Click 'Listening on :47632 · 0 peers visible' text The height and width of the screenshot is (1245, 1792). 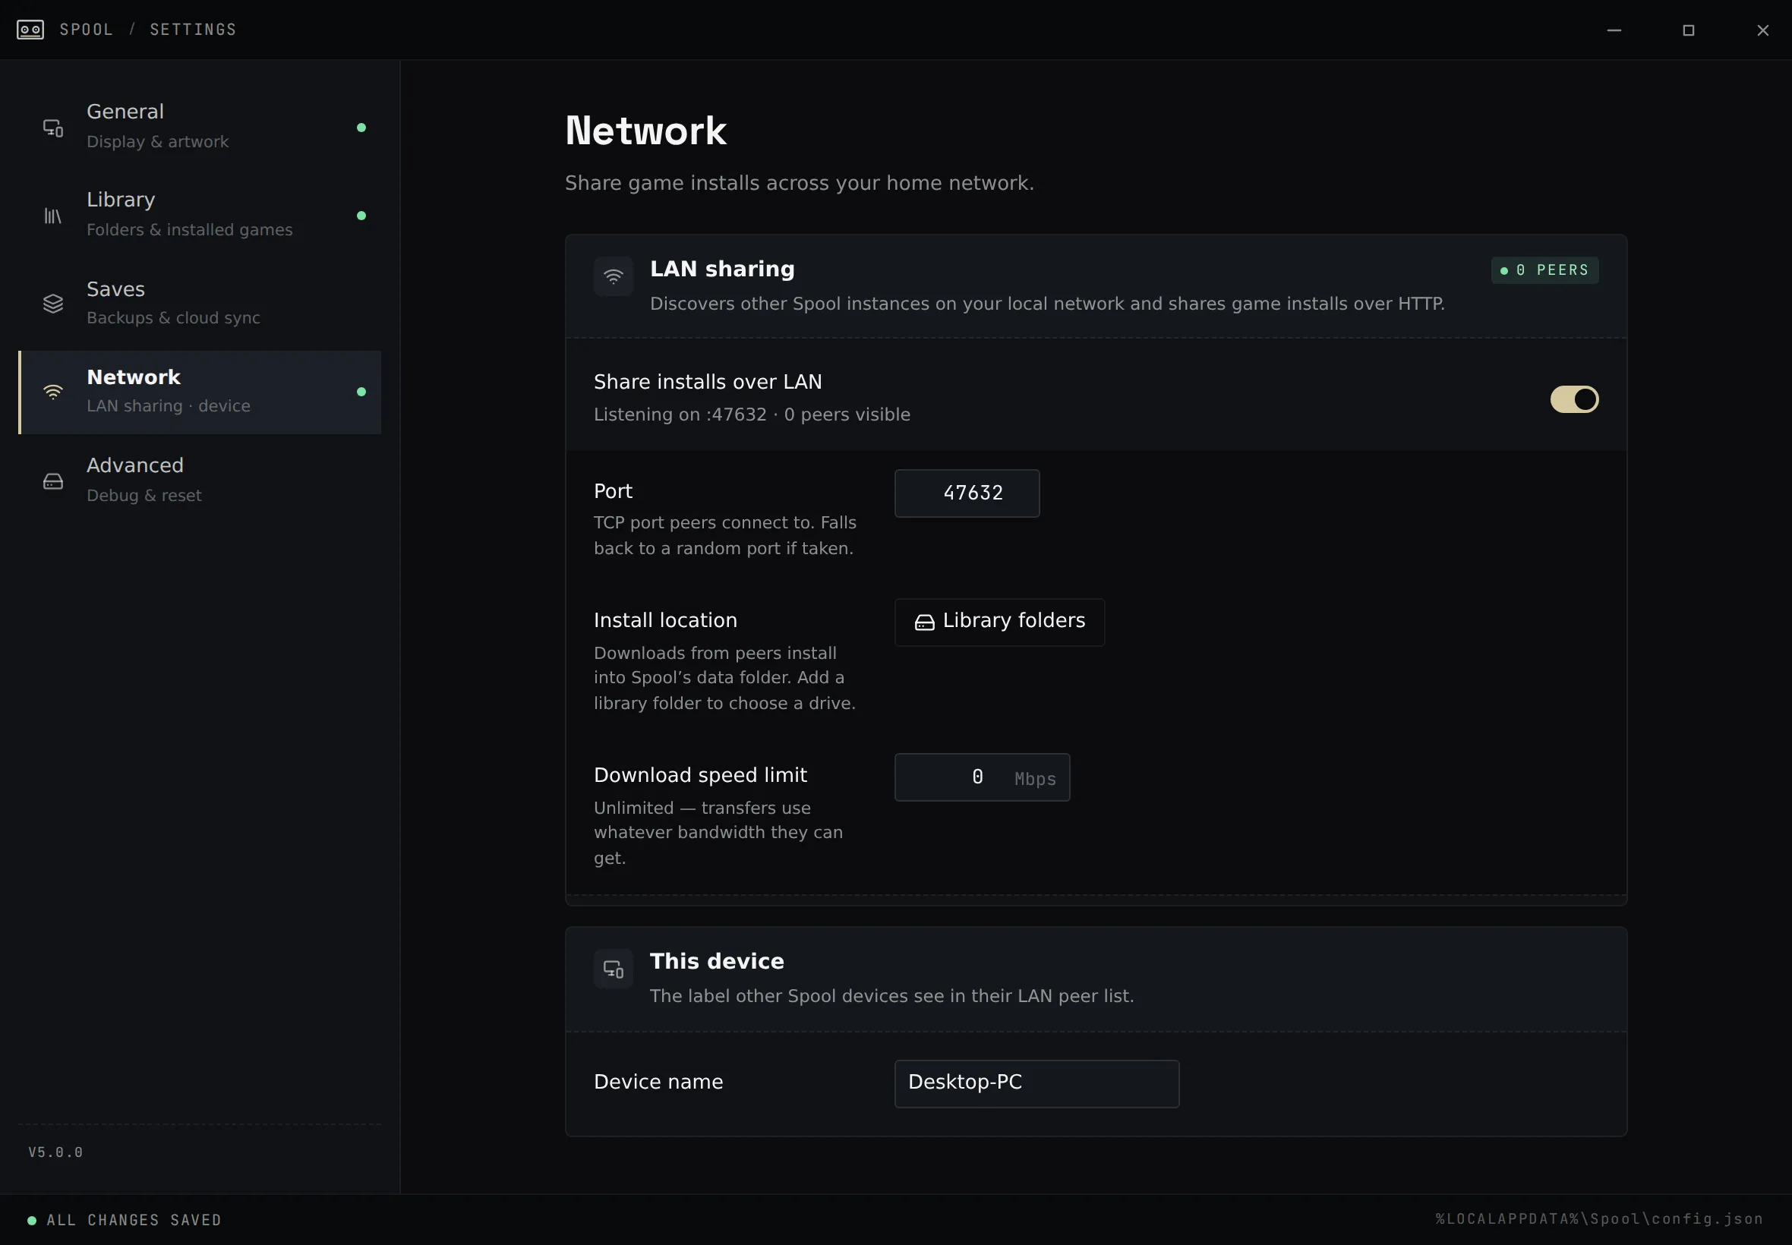pos(752,414)
